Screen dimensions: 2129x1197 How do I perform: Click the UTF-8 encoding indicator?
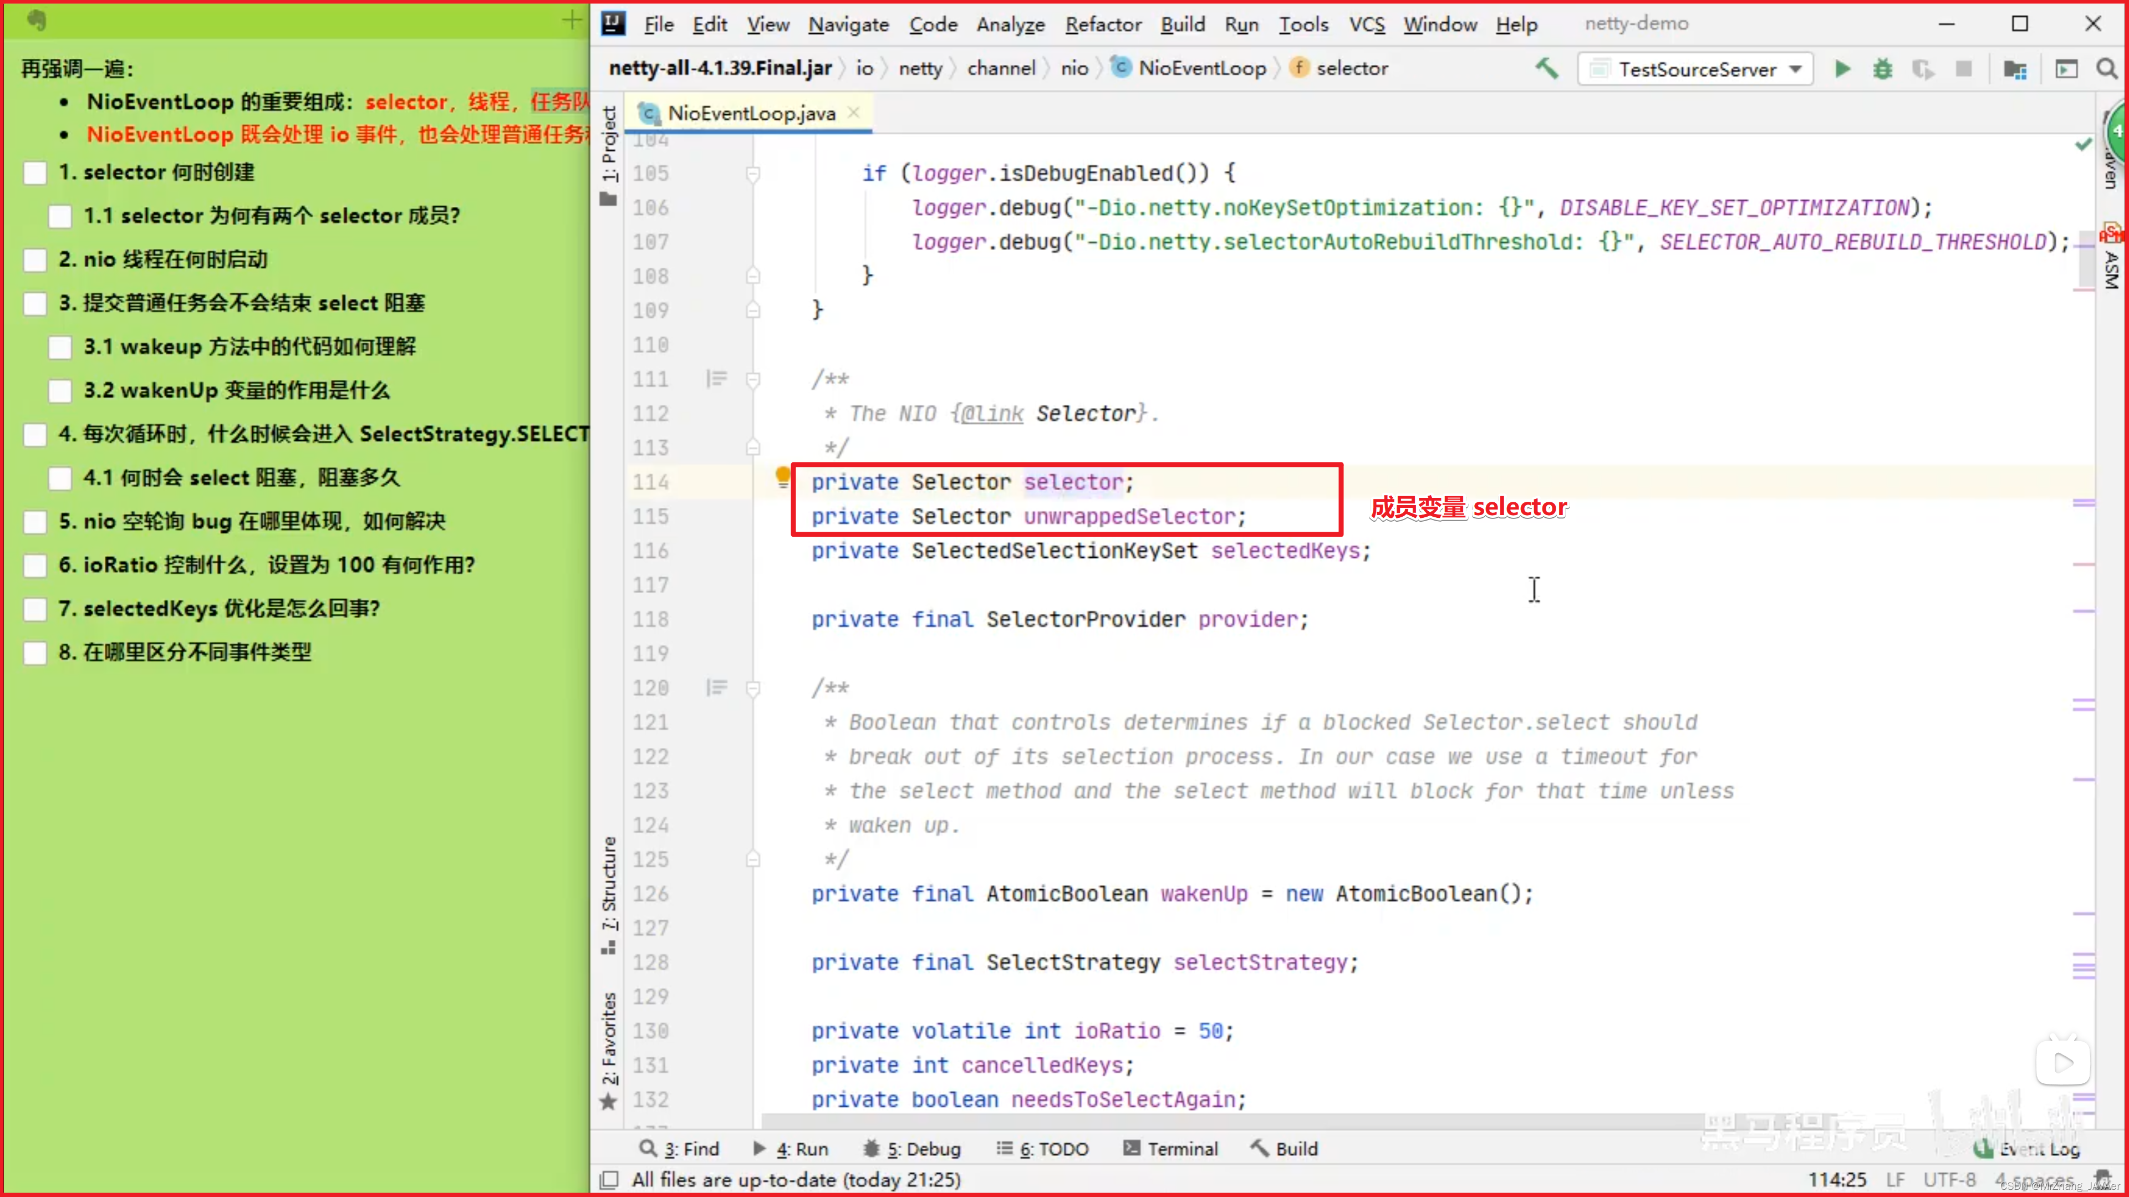click(x=1949, y=1180)
